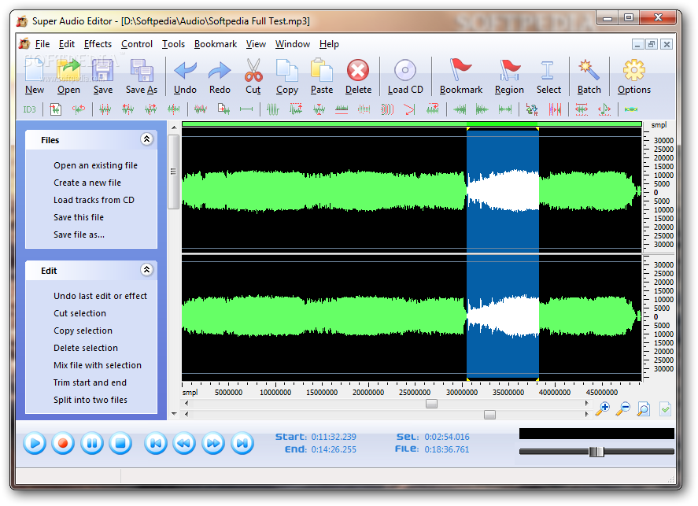Undo the last action via toolbar
The width and height of the screenshot is (698, 506).
[185, 70]
